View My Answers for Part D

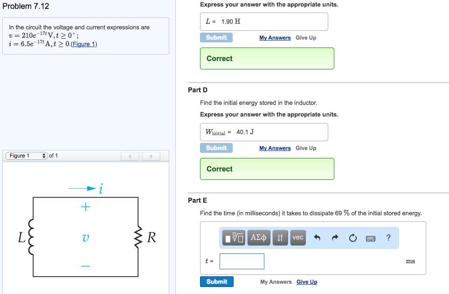point(275,148)
